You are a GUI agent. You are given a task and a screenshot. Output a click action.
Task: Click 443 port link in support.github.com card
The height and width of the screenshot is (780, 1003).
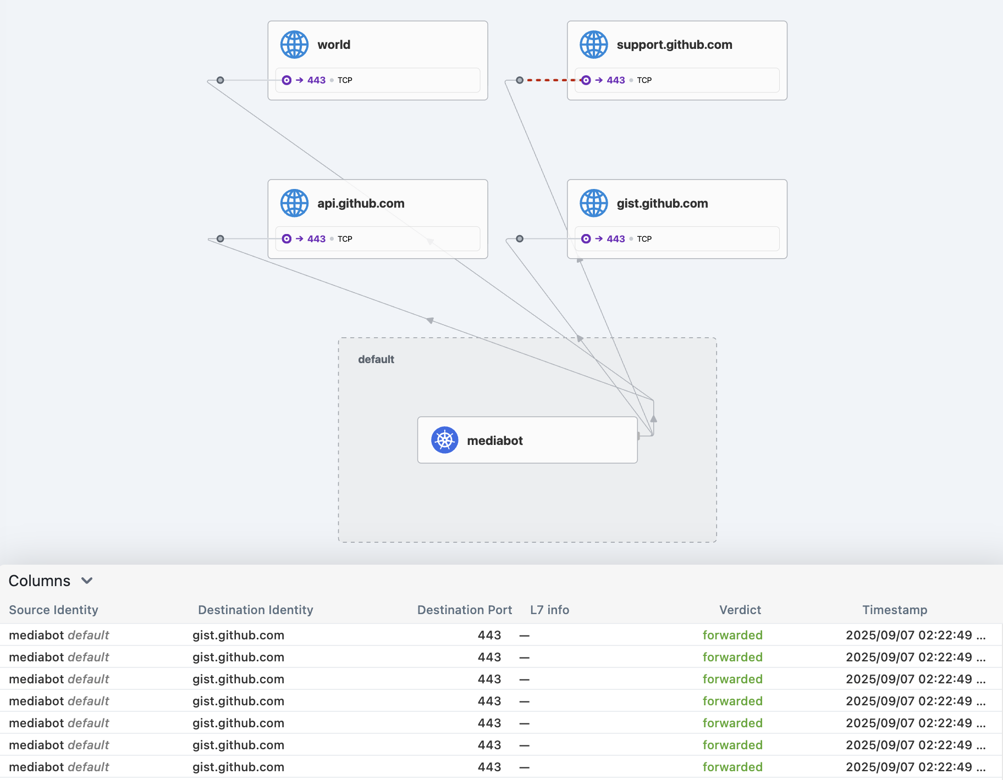pos(616,80)
